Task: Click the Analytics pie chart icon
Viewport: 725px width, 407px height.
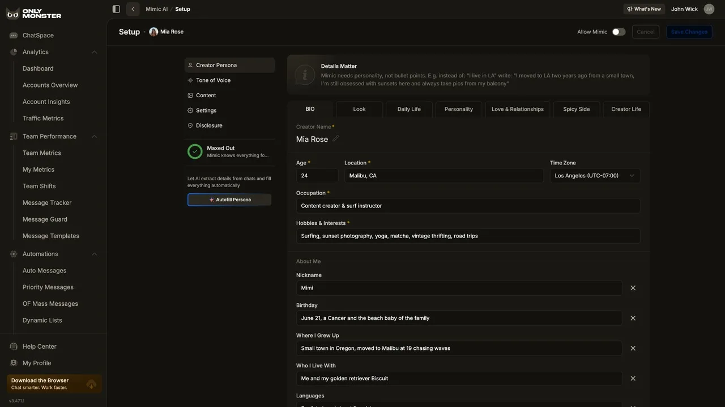Action: [x=14, y=52]
